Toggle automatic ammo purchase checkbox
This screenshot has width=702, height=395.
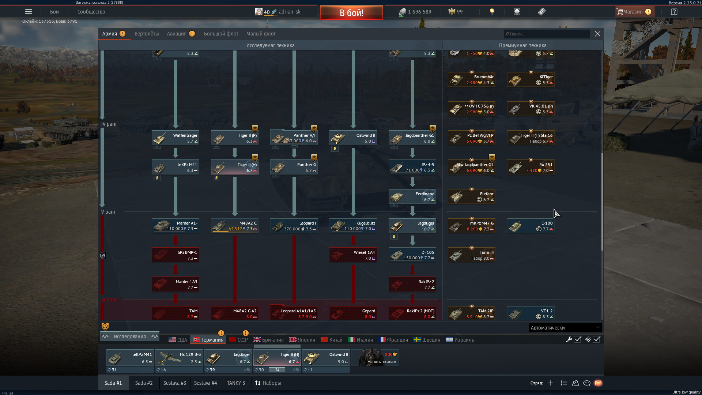(597, 339)
